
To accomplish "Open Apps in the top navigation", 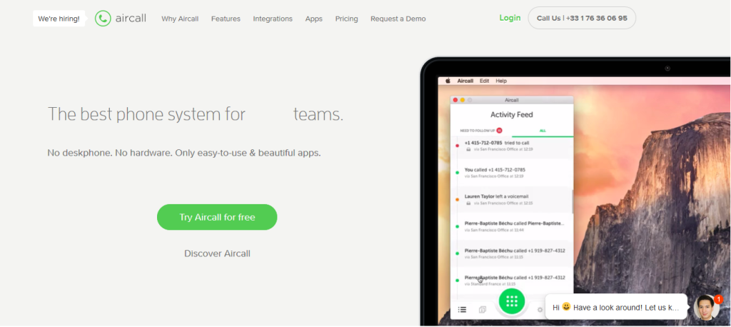I will [314, 19].
